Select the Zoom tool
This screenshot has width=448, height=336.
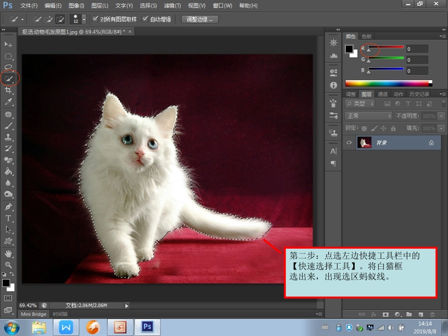coord(8,265)
